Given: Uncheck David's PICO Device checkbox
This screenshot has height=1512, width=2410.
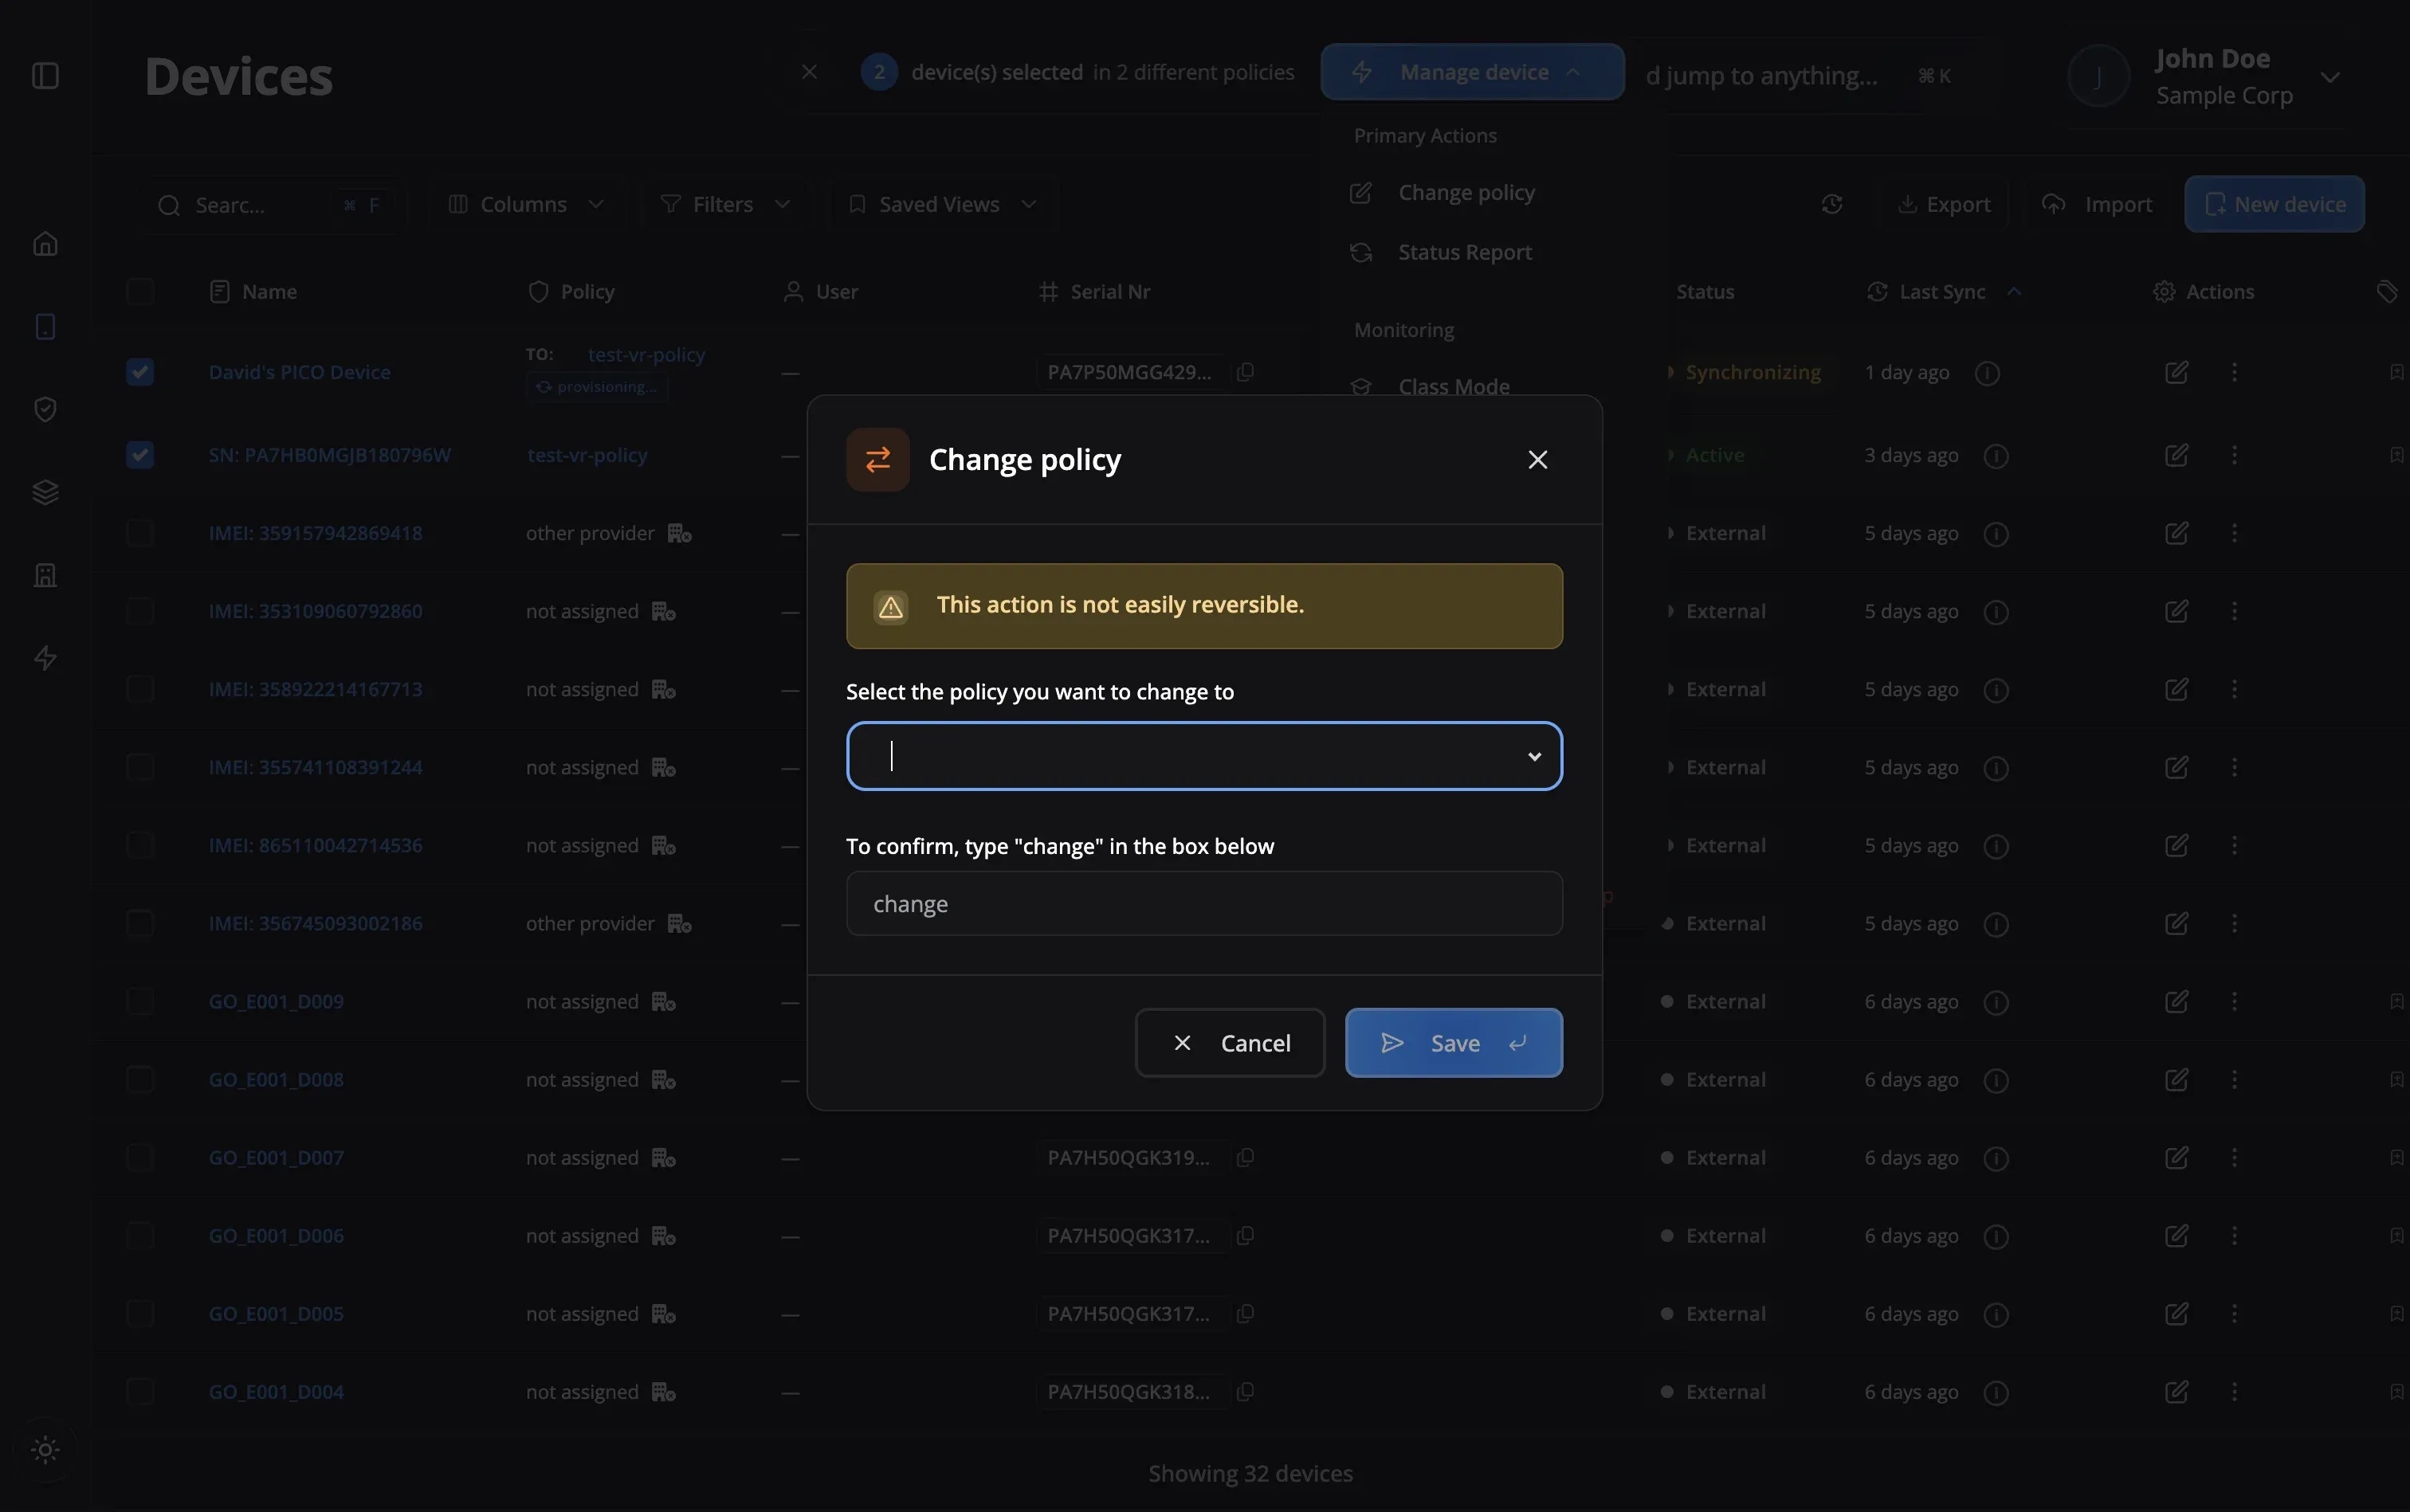Looking at the screenshot, I should (140, 372).
